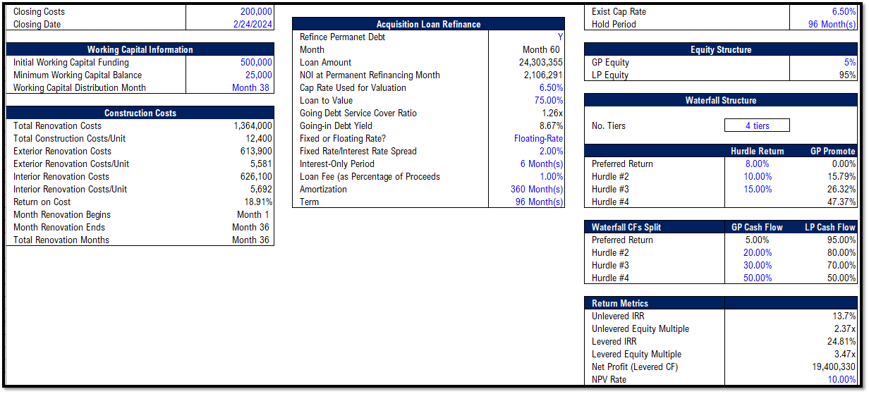Click the Preferred Return 8.00% hurdle cell
The height and width of the screenshot is (394, 869).
click(x=756, y=164)
